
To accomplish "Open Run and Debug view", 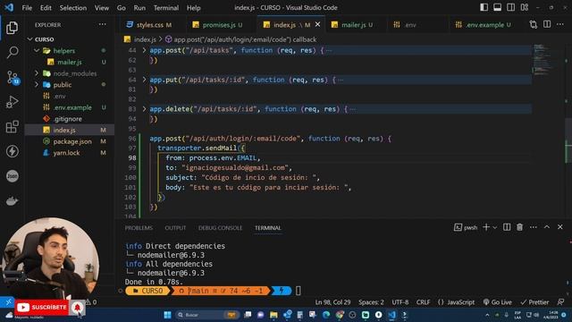I will click(12, 102).
